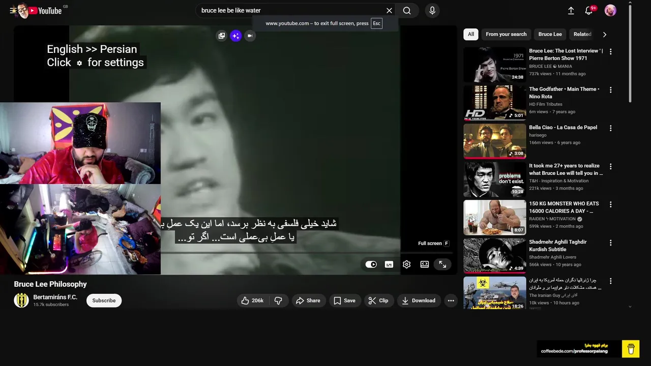
Task: Like the video showing 206k likes
Action: (x=252, y=300)
